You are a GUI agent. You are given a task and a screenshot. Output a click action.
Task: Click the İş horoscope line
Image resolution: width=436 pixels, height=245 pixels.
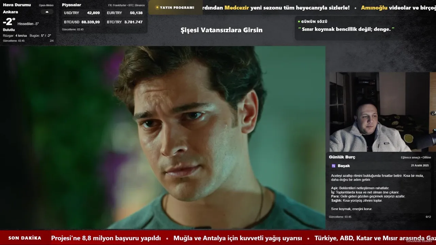pos(365,192)
